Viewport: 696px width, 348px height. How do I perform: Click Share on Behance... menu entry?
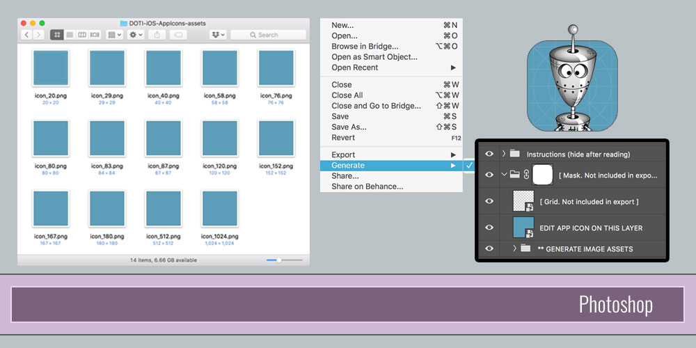(x=367, y=187)
